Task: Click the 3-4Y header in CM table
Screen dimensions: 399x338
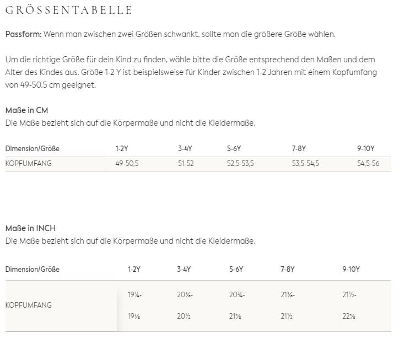Action: 185,148
